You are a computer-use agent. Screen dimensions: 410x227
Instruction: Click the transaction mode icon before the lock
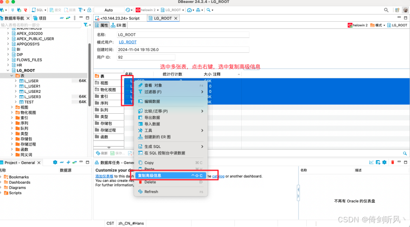pyautogui.click(x=81, y=10)
